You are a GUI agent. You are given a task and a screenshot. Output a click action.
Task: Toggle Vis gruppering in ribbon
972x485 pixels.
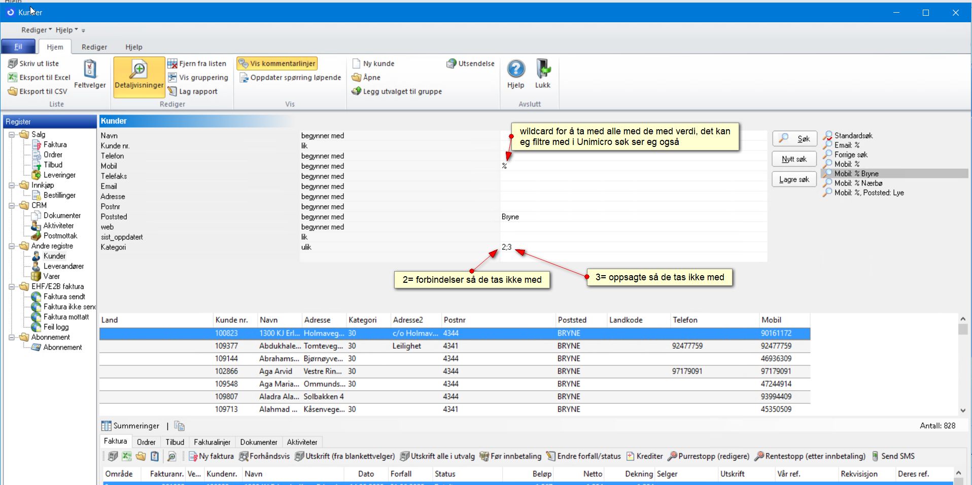(x=198, y=78)
